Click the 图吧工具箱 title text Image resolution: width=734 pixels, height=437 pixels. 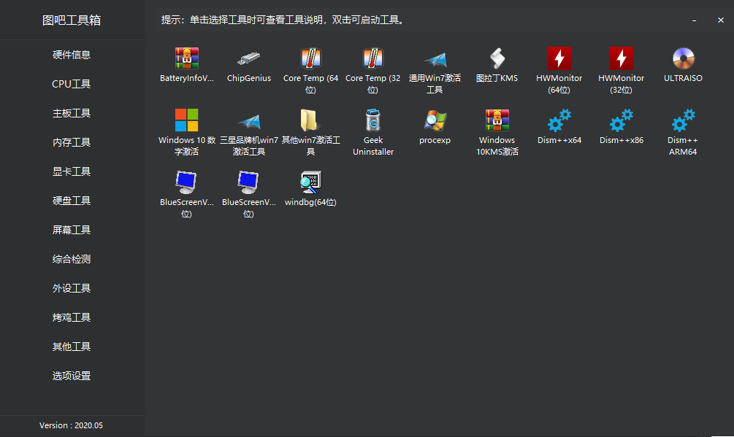click(72, 20)
